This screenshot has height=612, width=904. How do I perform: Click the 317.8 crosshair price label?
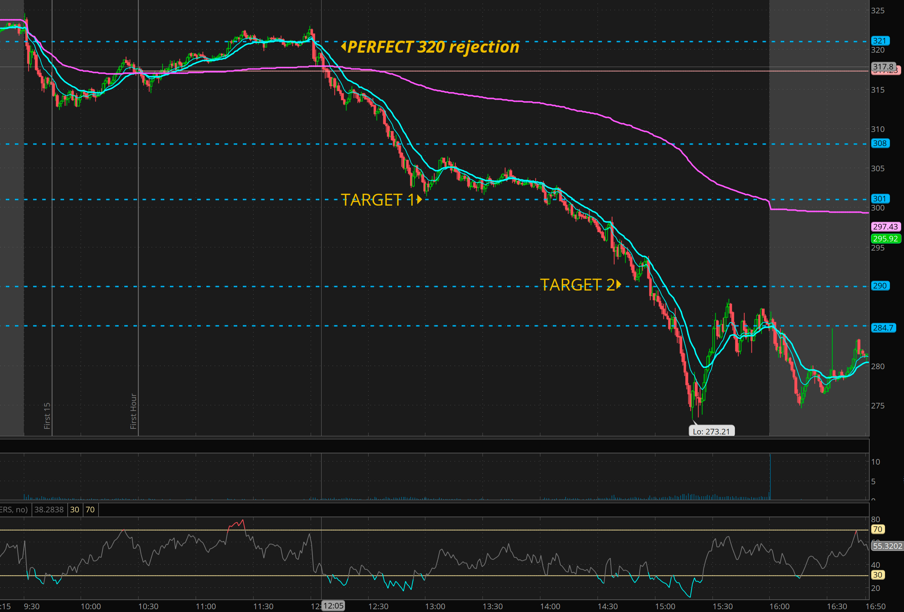(x=883, y=67)
